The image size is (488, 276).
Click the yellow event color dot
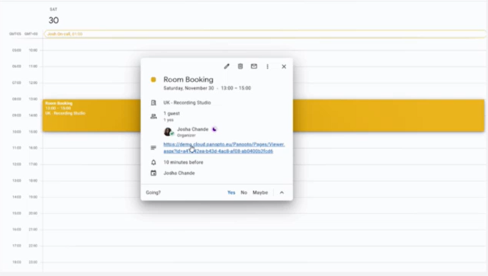click(x=154, y=79)
